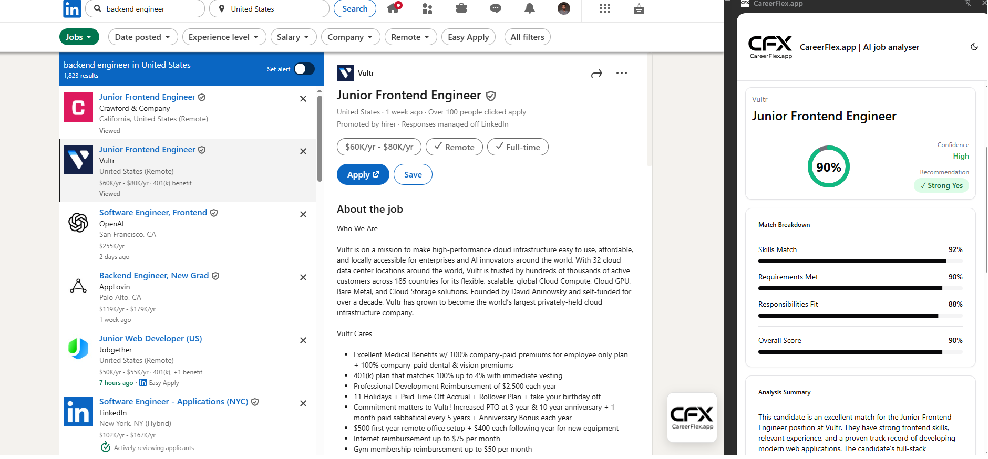Open profile avatar menu
The height and width of the screenshot is (459, 988).
(564, 8)
